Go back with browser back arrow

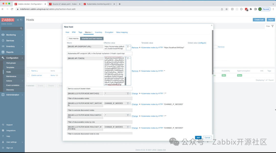3,9
